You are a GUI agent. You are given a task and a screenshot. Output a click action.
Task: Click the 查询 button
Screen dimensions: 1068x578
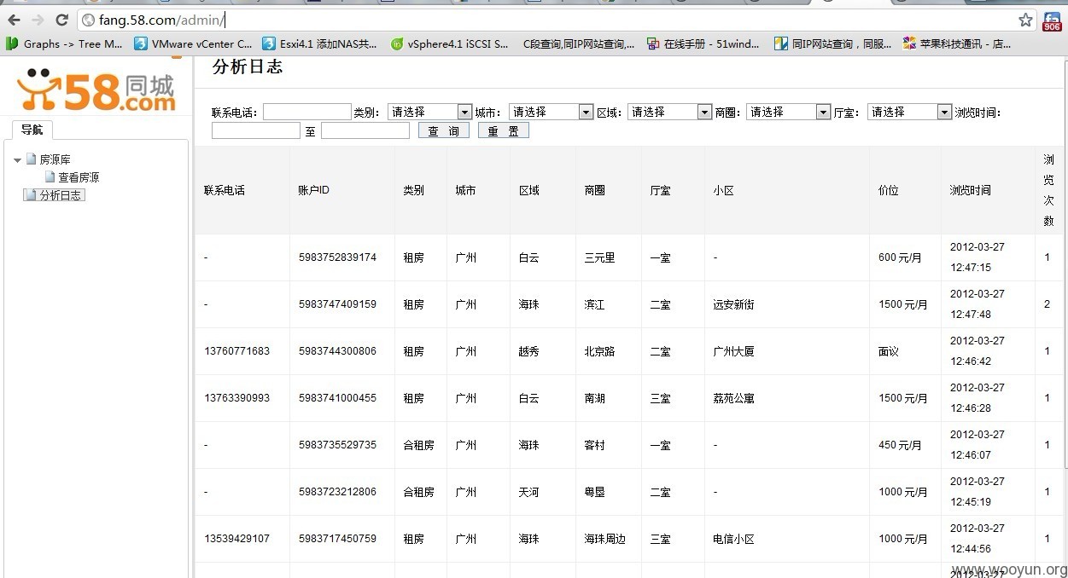444,130
